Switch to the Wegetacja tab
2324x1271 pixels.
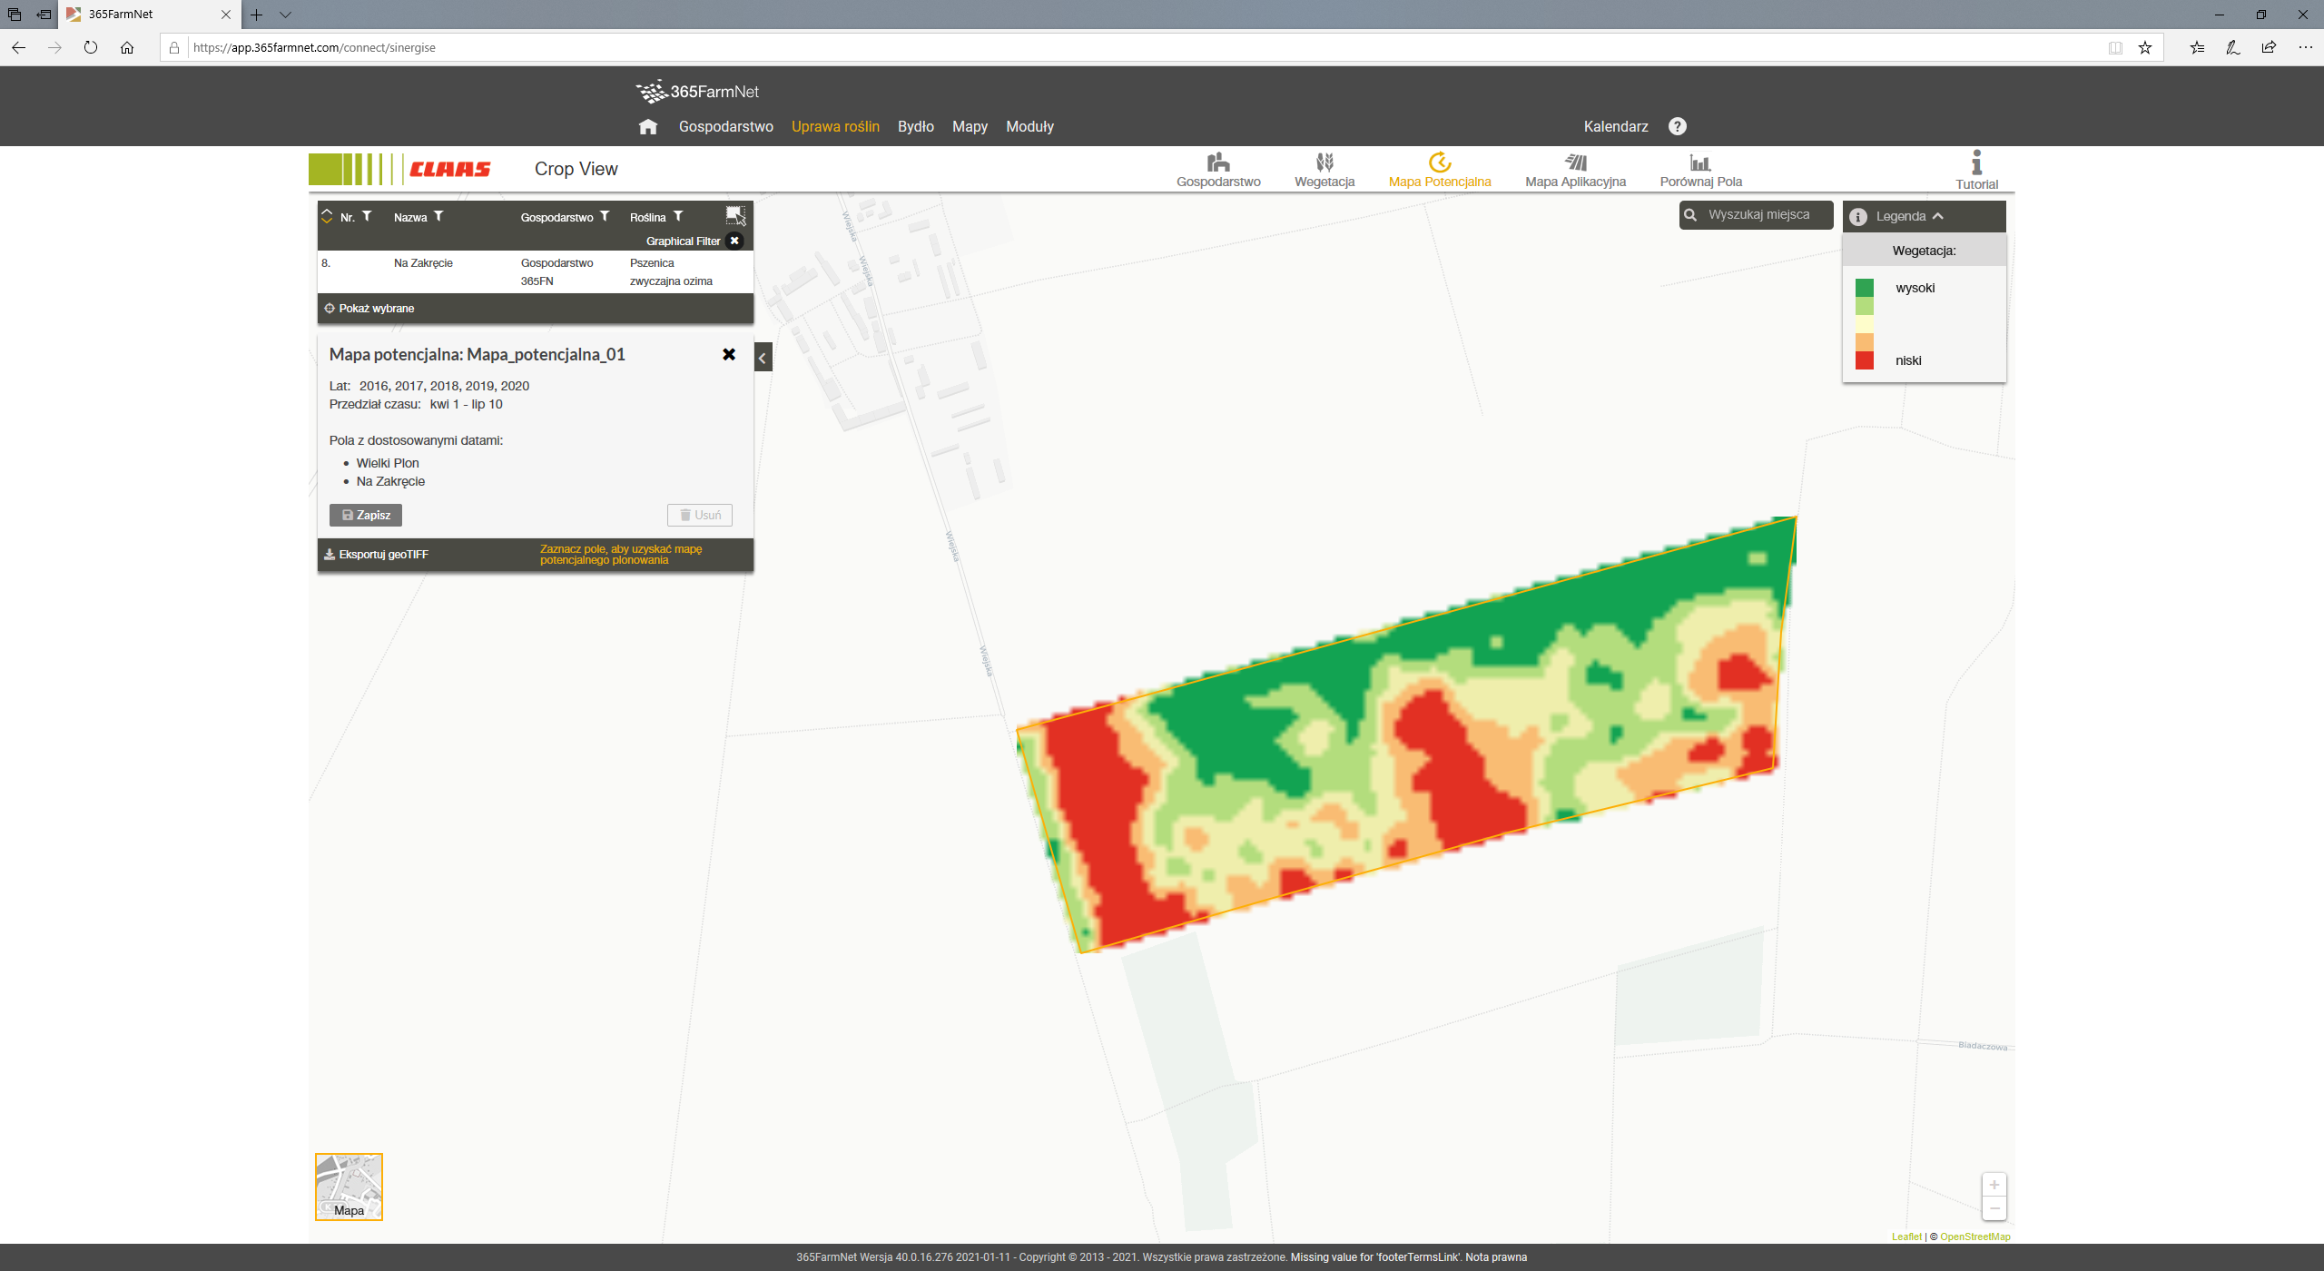tap(1324, 170)
